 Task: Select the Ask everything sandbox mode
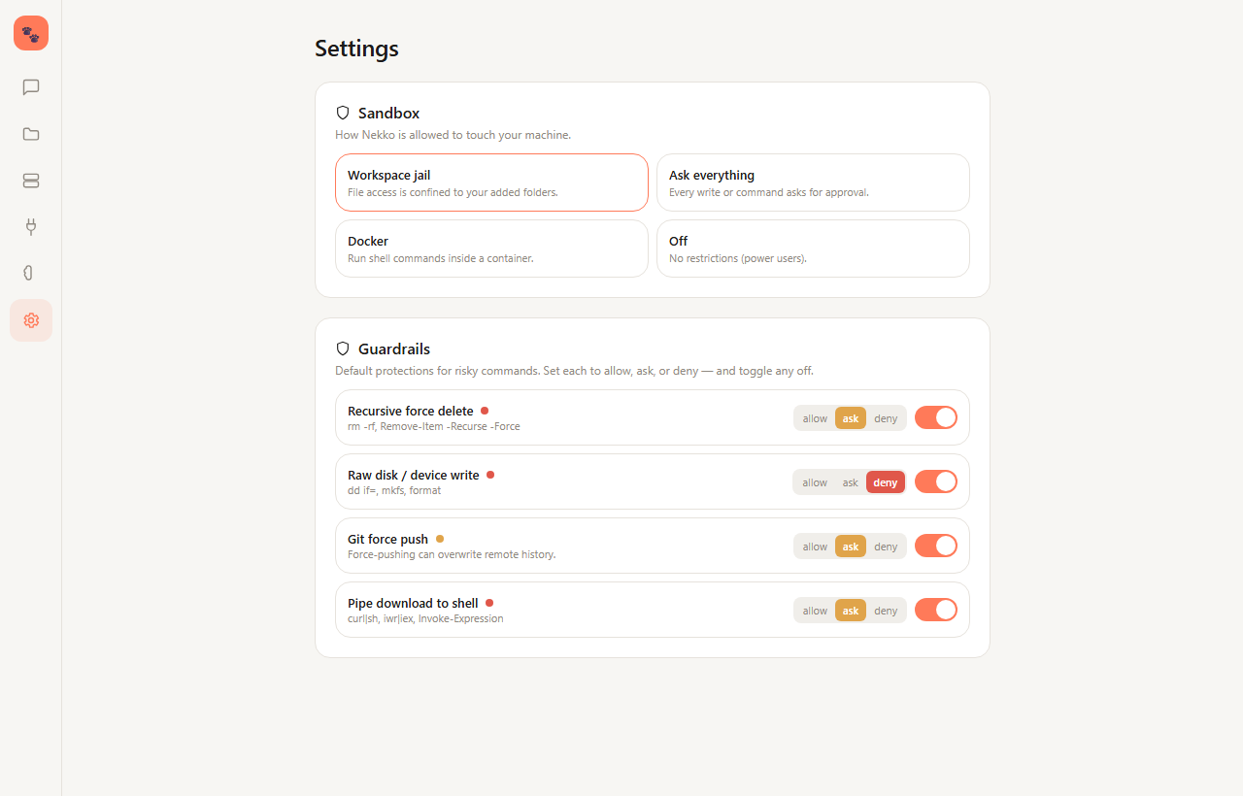(x=813, y=182)
